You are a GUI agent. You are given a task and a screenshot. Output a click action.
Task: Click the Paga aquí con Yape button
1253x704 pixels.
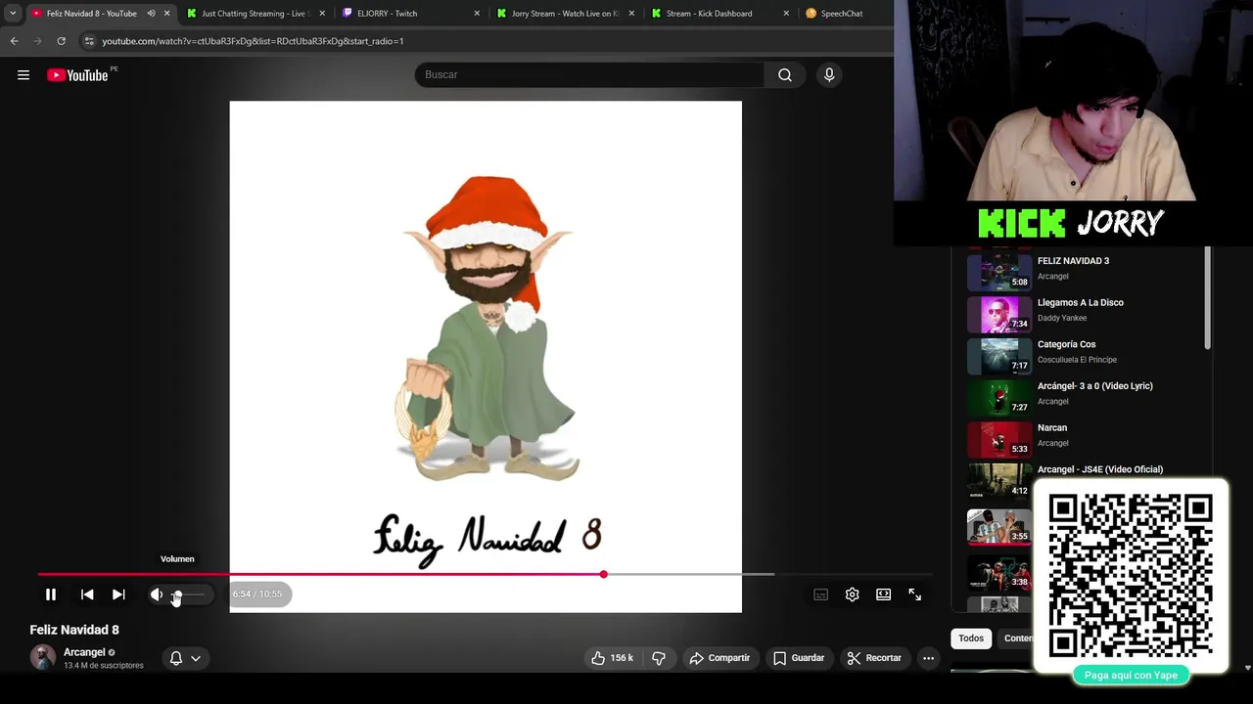click(1131, 675)
